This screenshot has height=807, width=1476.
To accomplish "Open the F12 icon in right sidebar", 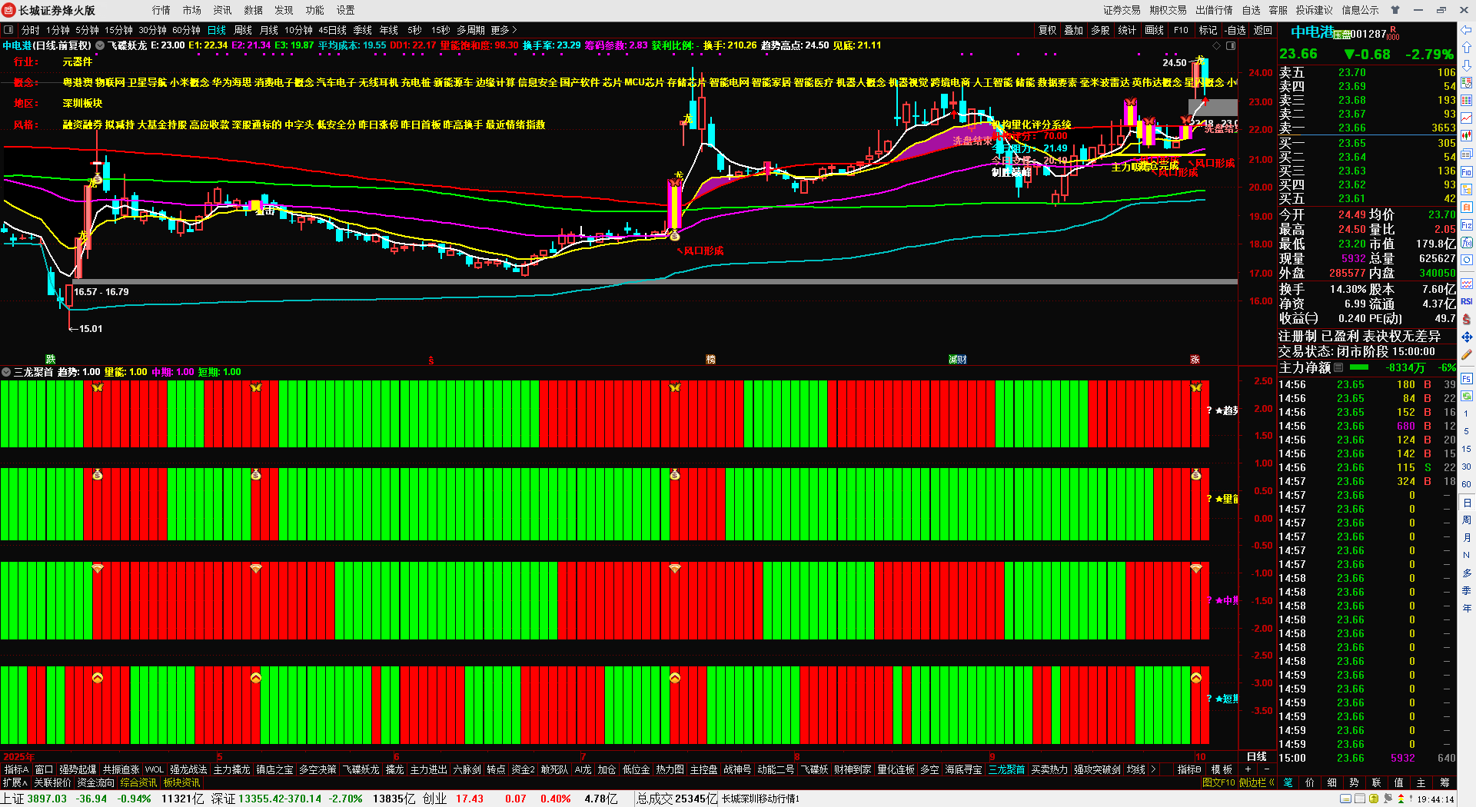I will point(1467,225).
